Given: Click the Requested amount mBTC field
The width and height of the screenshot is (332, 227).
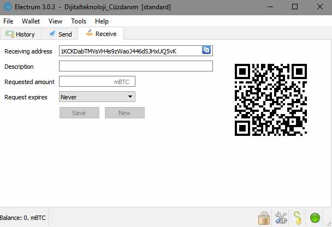Looking at the screenshot, I should (x=97, y=81).
